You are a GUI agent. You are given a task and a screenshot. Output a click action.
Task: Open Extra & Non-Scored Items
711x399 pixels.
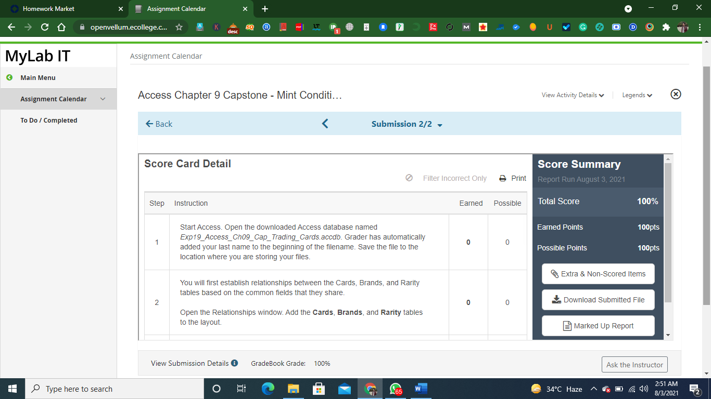[598, 274]
